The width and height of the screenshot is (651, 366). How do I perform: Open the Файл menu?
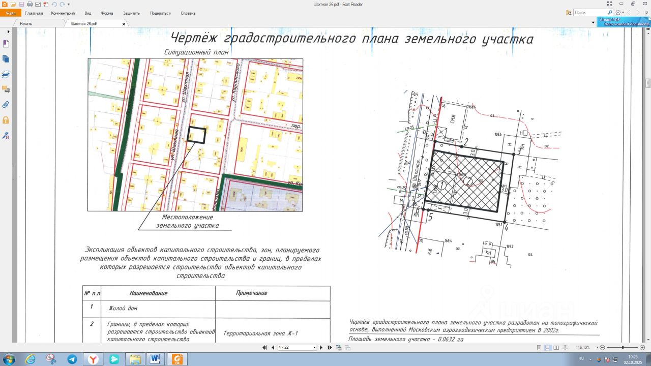(x=10, y=13)
